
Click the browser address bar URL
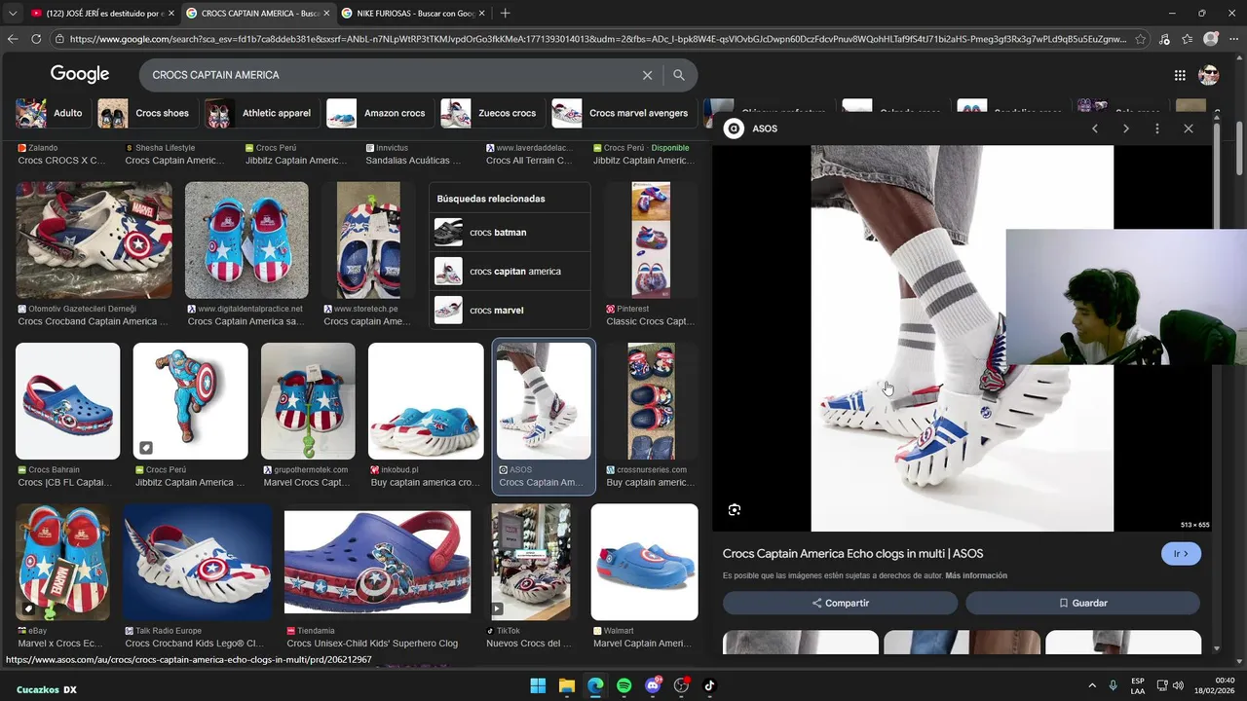(x=597, y=39)
